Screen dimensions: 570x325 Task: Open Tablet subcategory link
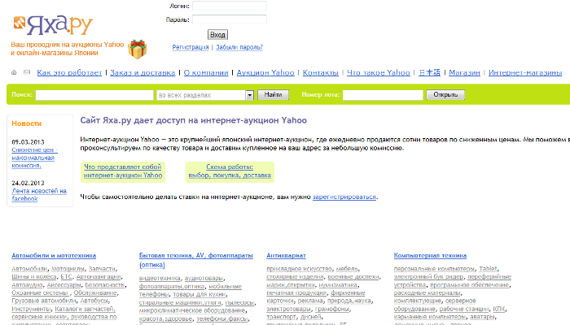point(488,269)
